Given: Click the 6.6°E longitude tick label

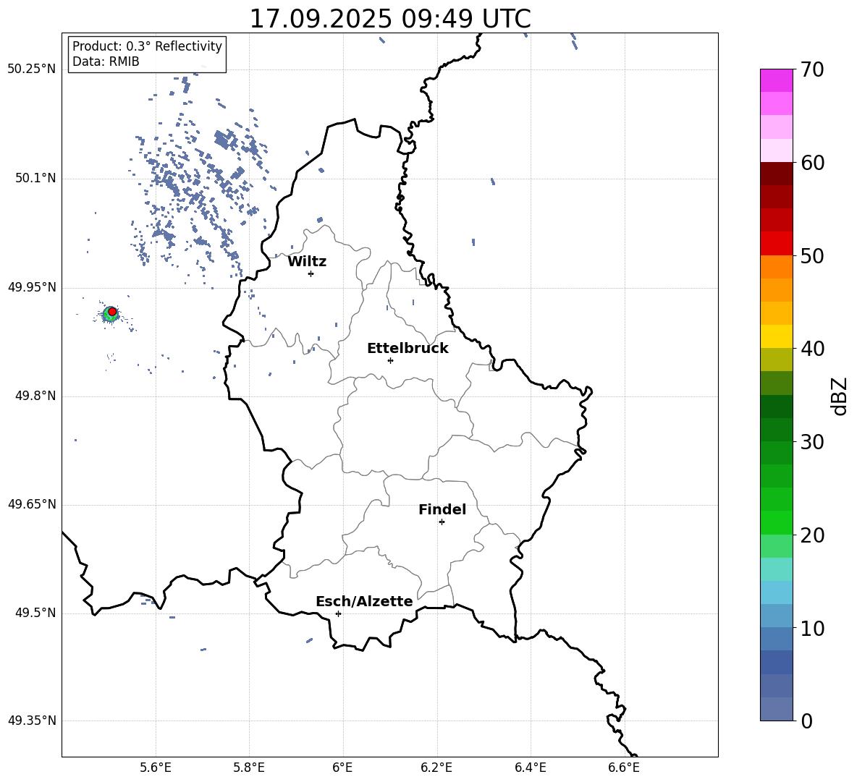Looking at the screenshot, I should (624, 768).
